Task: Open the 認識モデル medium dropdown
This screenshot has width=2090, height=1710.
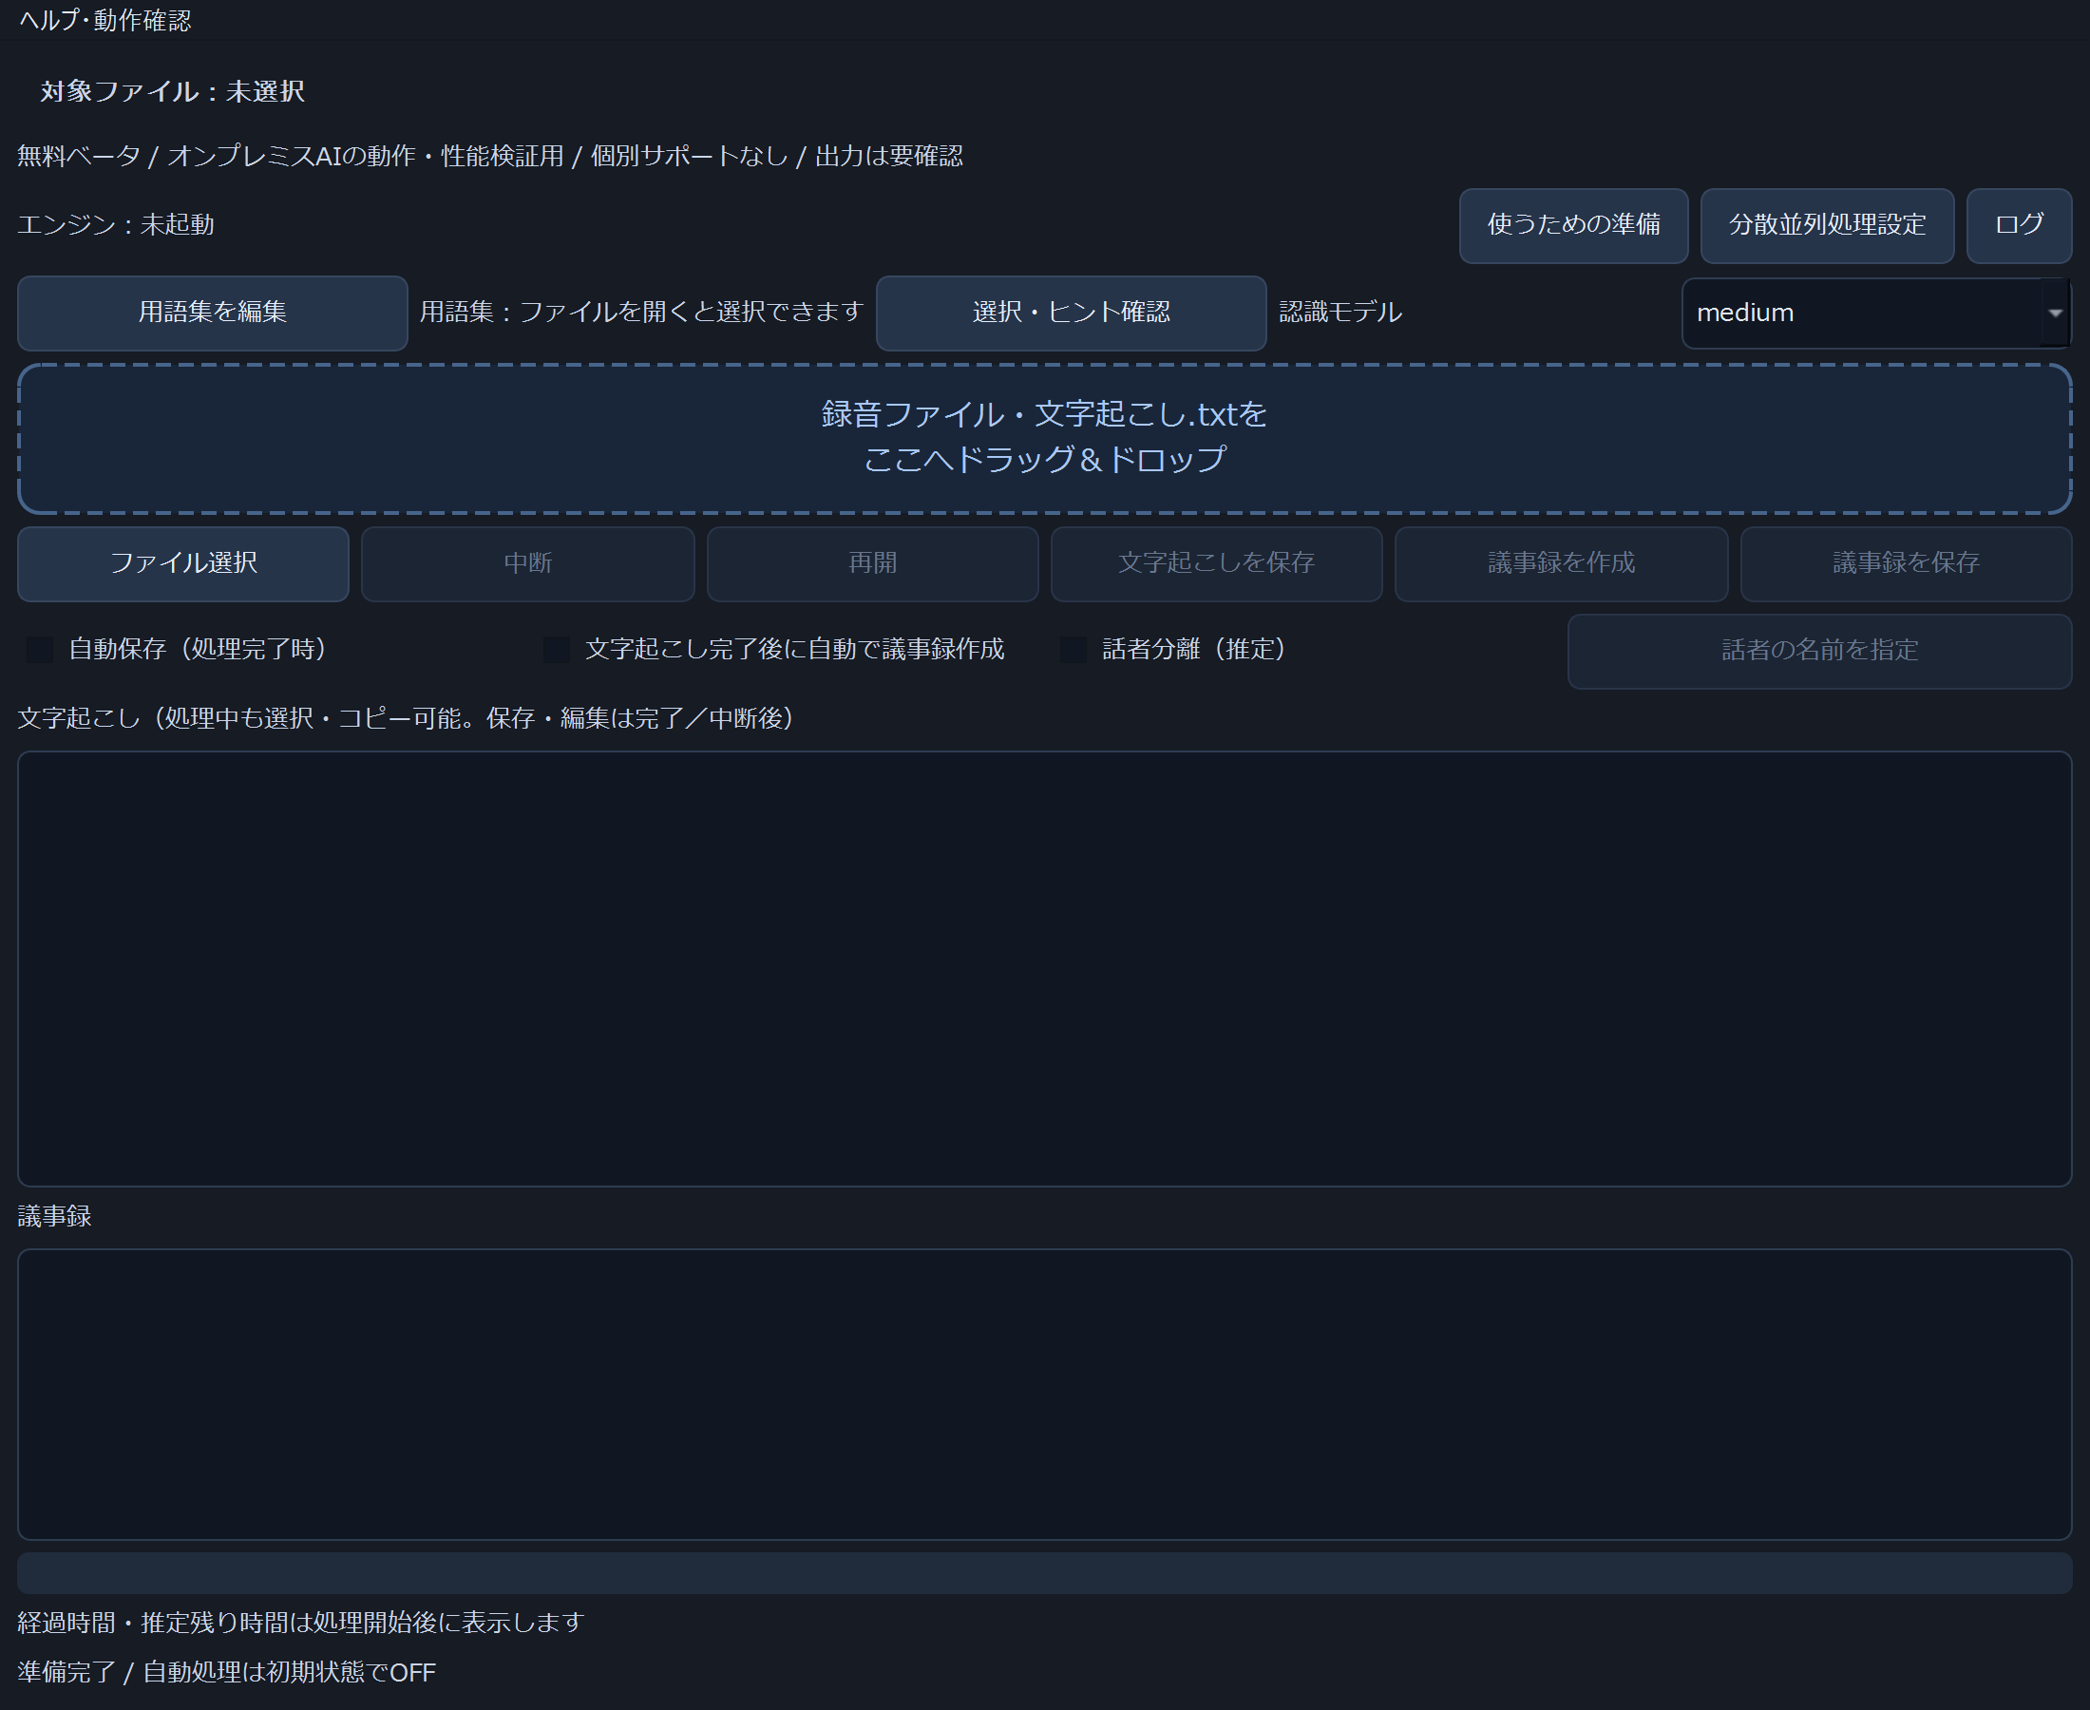Action: click(1875, 313)
